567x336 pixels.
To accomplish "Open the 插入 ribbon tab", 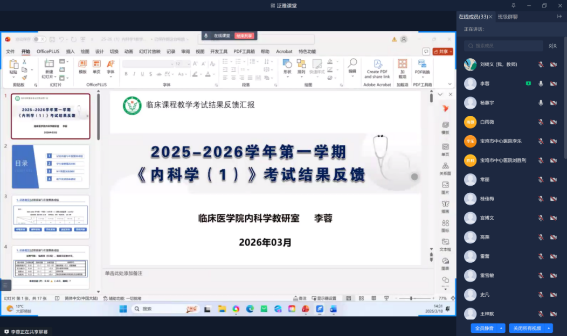I will point(71,52).
